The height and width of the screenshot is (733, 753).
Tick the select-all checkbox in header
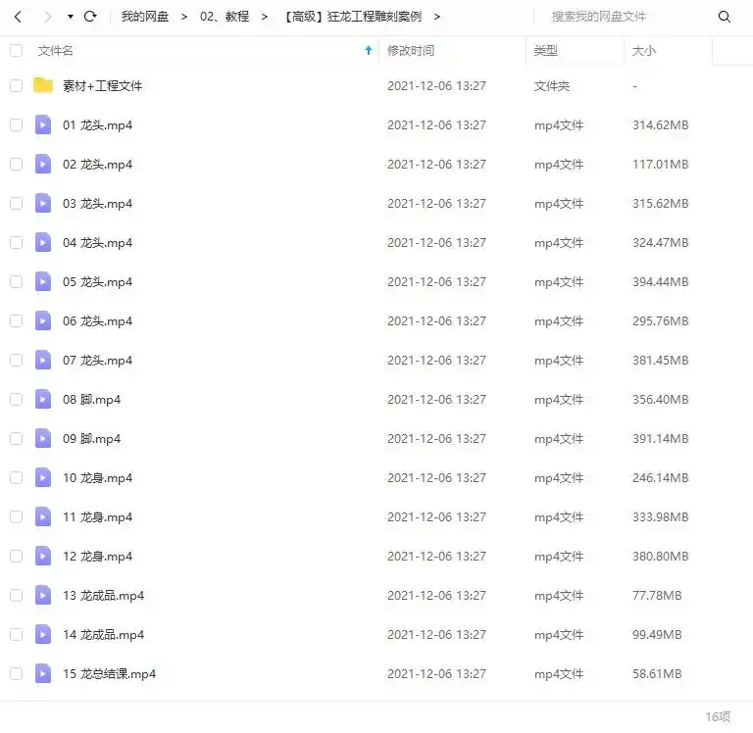point(16,50)
